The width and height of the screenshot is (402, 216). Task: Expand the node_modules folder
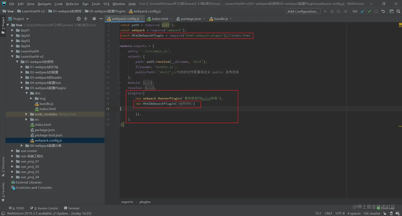27,114
